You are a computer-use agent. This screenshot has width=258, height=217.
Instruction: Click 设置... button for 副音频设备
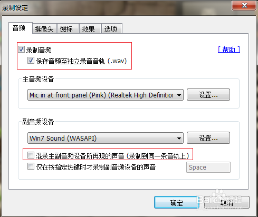pyautogui.click(x=208, y=138)
